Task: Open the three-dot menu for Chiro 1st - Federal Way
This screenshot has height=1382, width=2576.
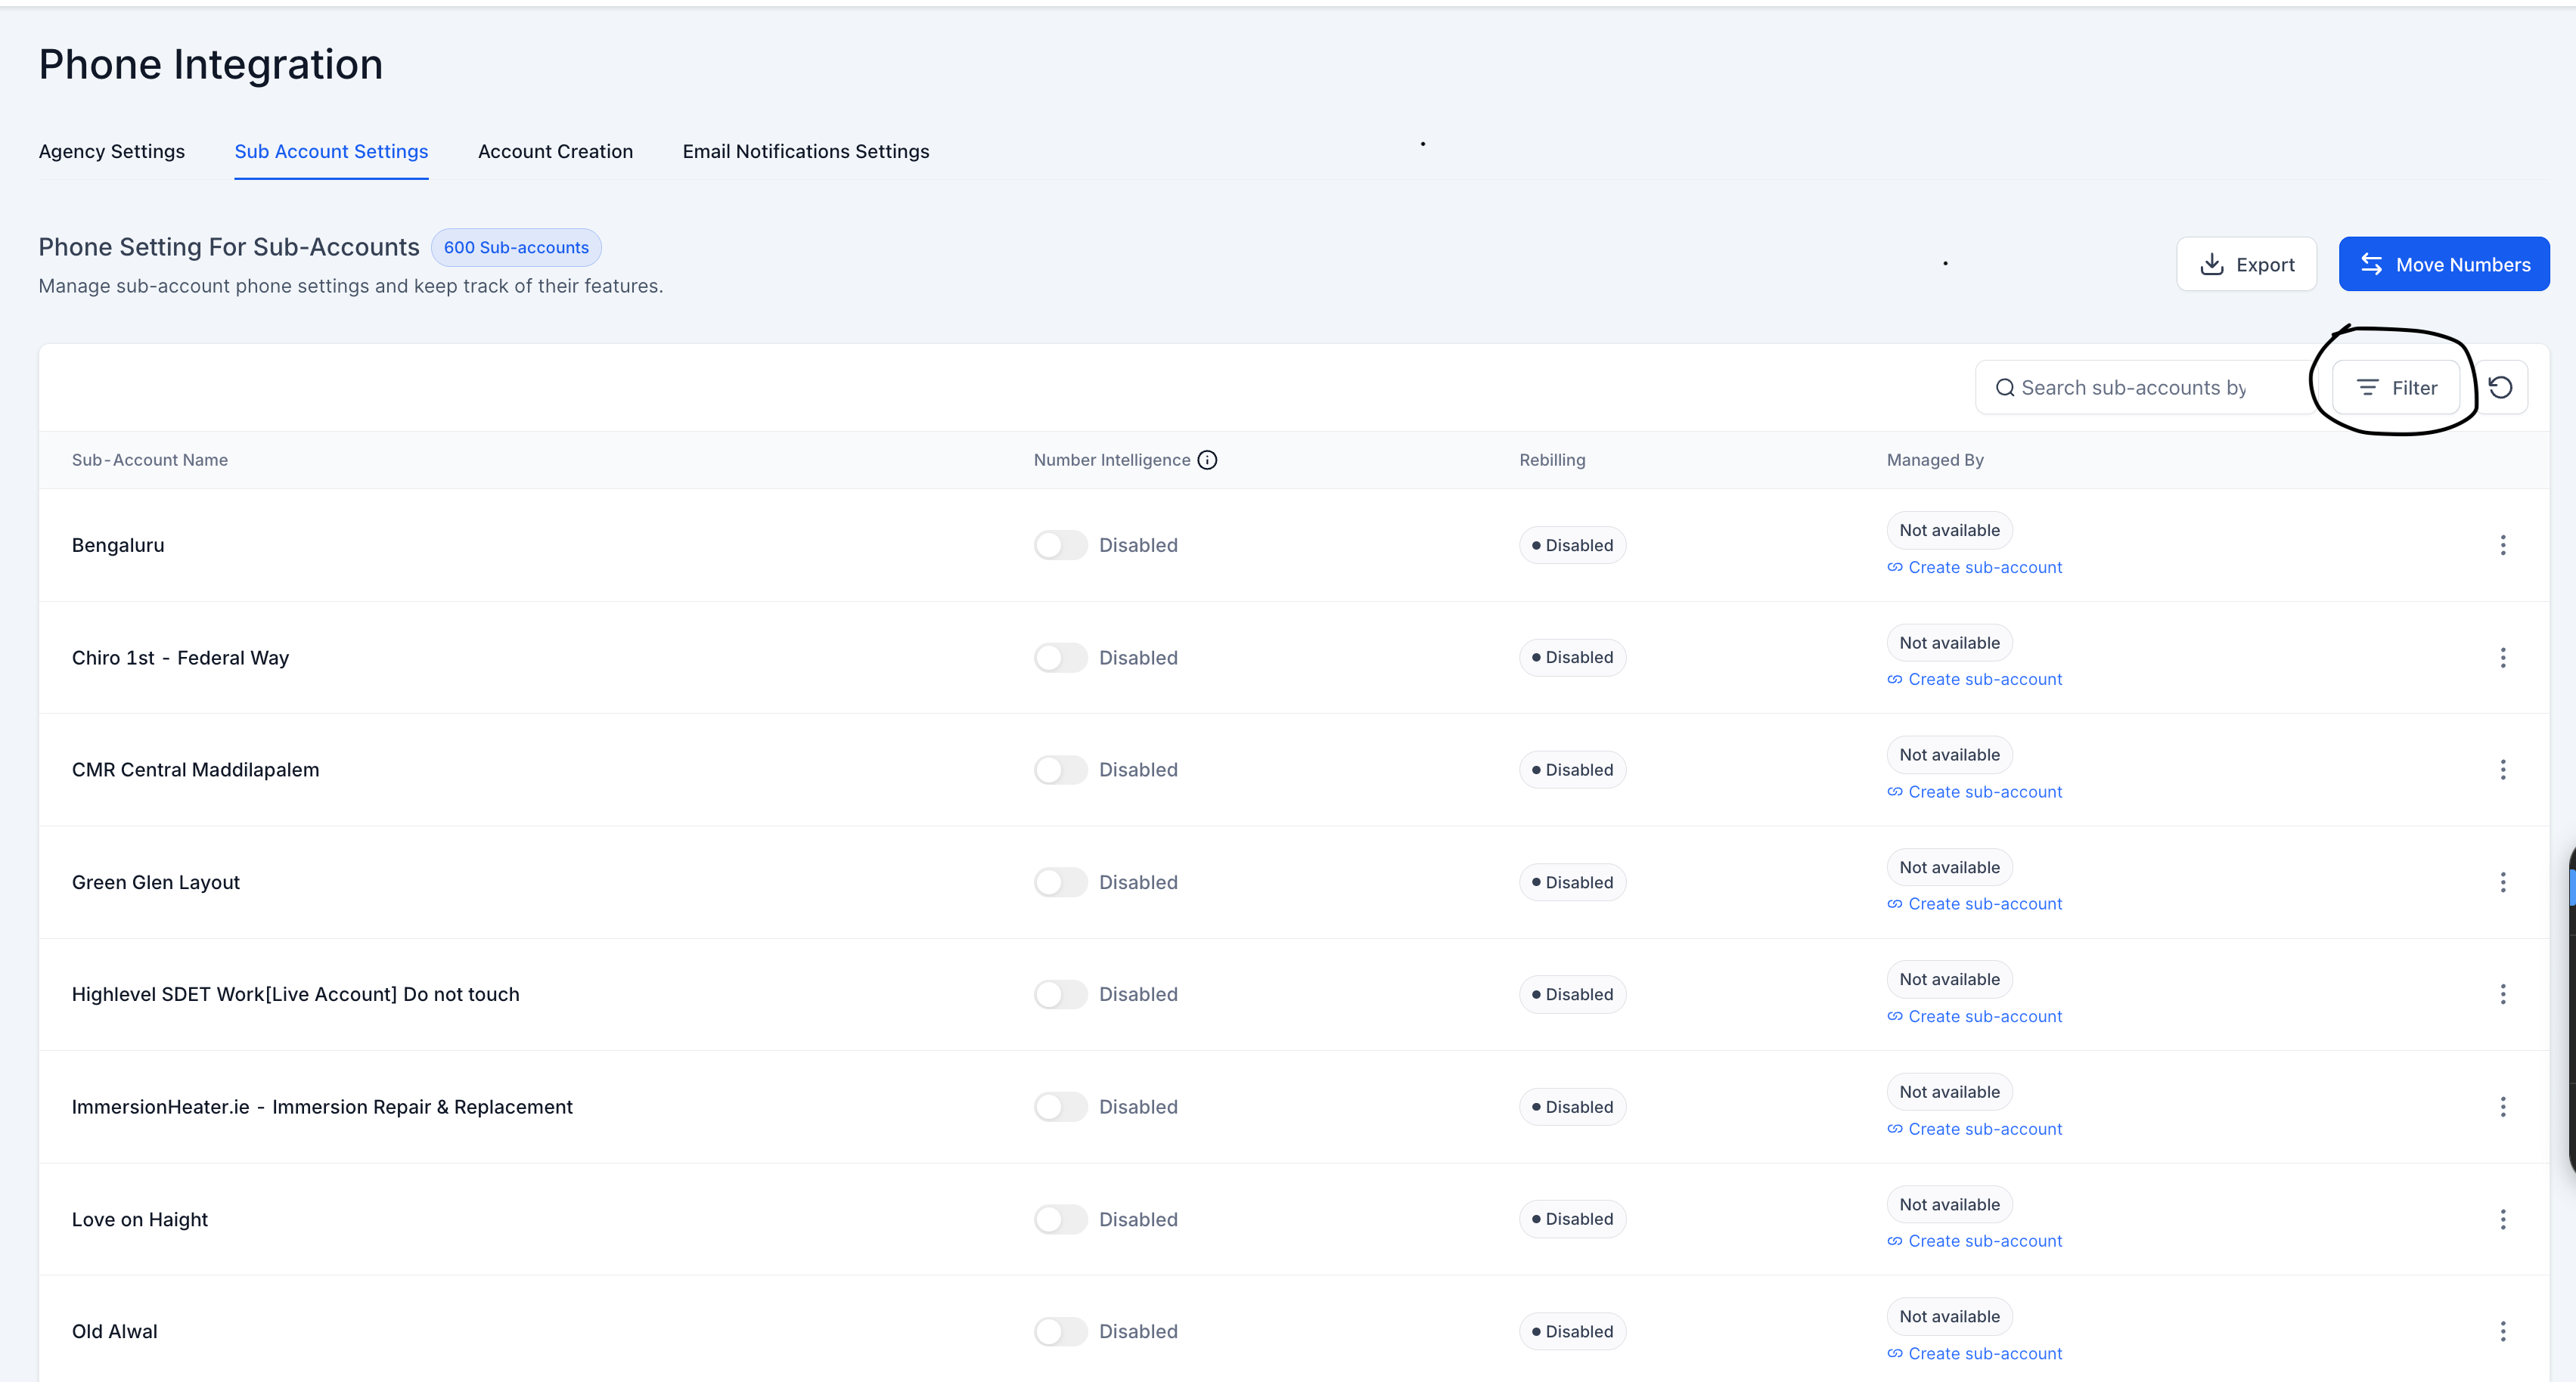Action: pyautogui.click(x=2502, y=658)
